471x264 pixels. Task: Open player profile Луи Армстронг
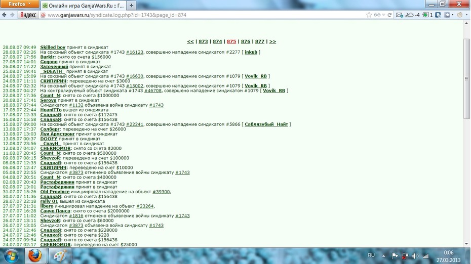tap(57, 134)
